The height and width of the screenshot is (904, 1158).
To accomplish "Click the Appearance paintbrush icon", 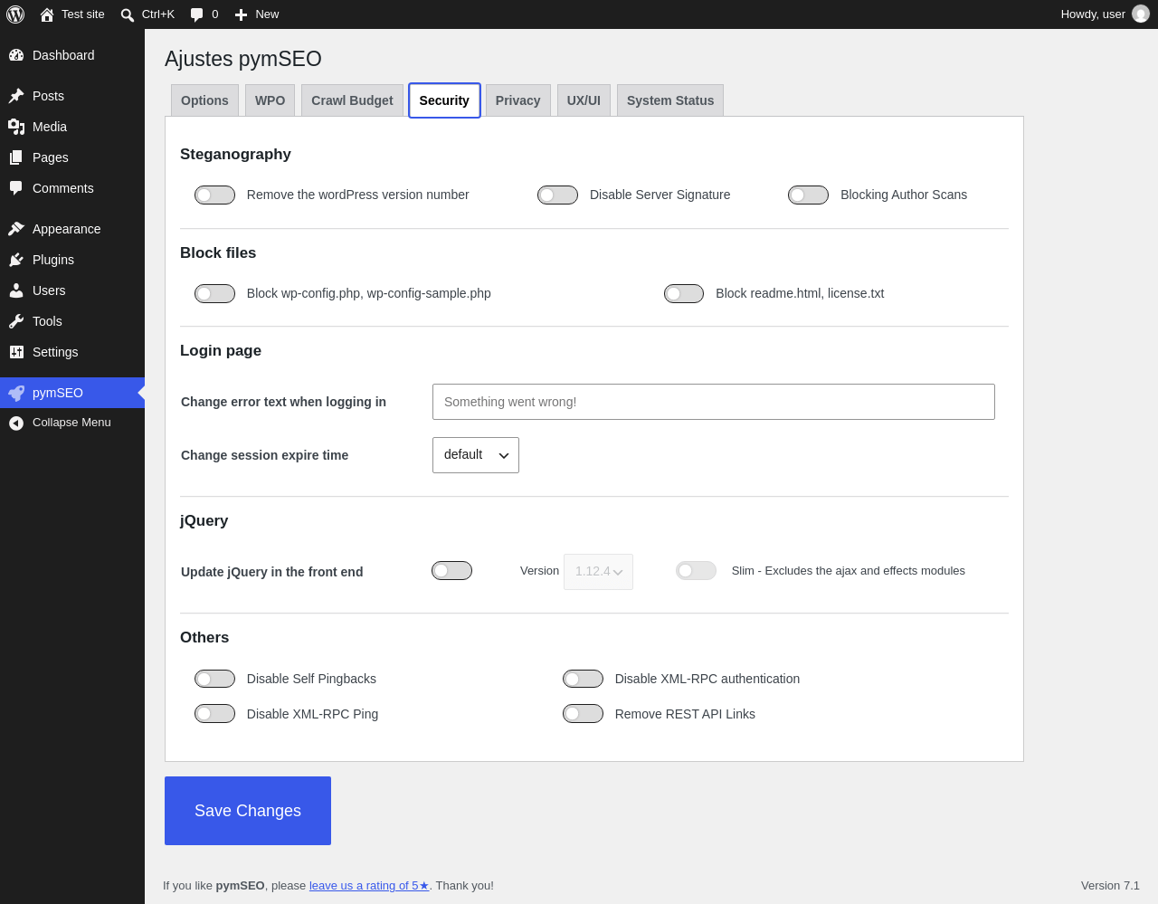I will [x=16, y=229].
